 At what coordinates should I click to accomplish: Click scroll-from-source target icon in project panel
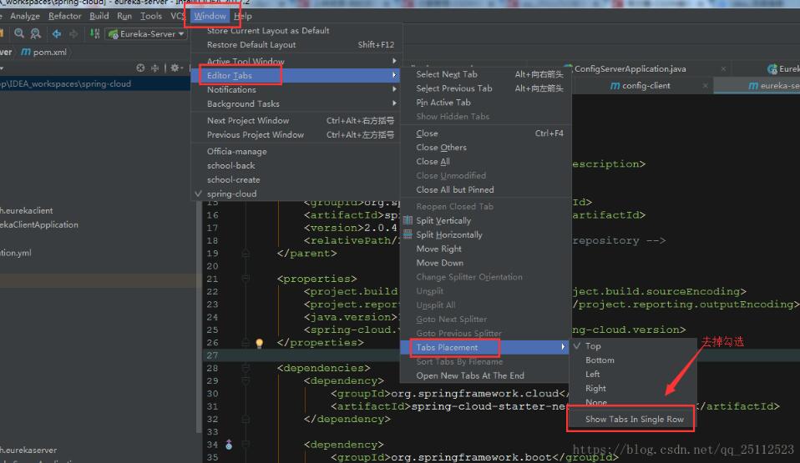coord(141,68)
